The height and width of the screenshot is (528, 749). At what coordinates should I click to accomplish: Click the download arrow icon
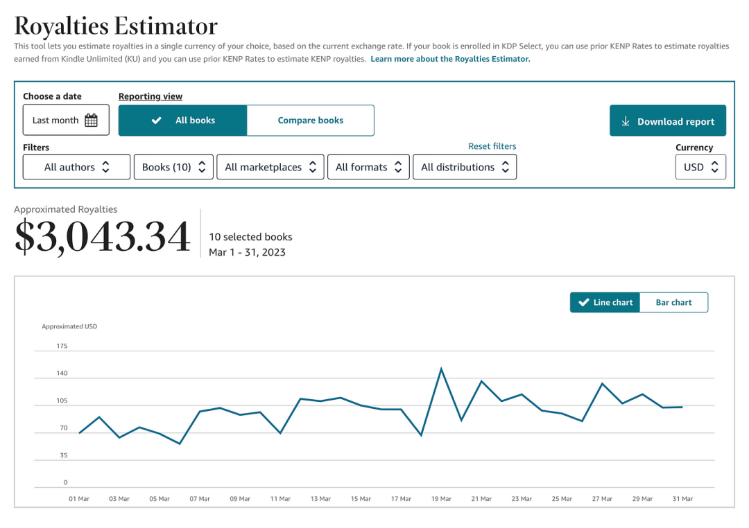625,121
